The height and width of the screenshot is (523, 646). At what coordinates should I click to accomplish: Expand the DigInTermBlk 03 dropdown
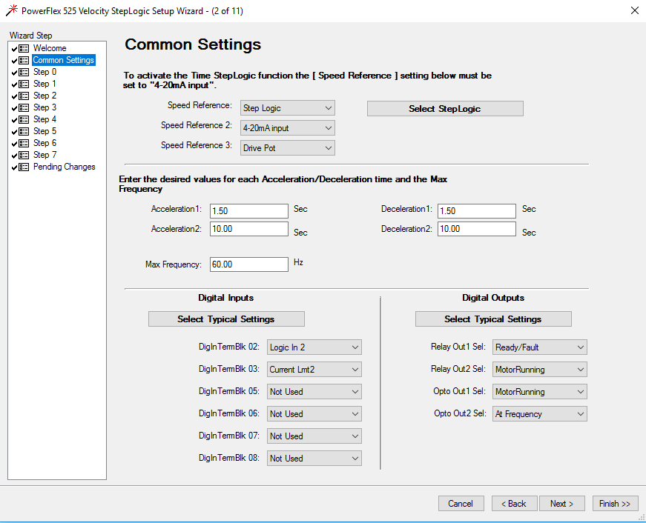[314, 370]
